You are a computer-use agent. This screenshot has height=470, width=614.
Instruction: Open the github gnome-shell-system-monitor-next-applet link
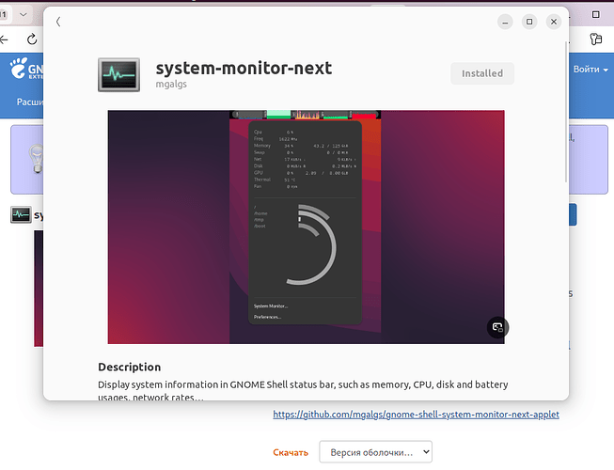(x=416, y=414)
